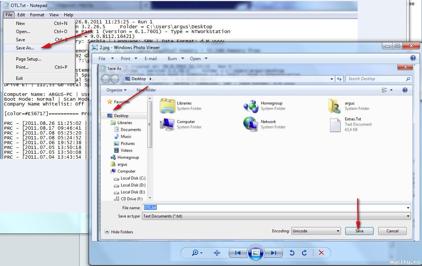
Task: Click the actual size button in Photo Viewer
Action: point(217,253)
